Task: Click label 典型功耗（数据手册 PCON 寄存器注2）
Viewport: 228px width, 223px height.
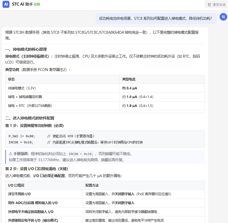Action: 38,70
